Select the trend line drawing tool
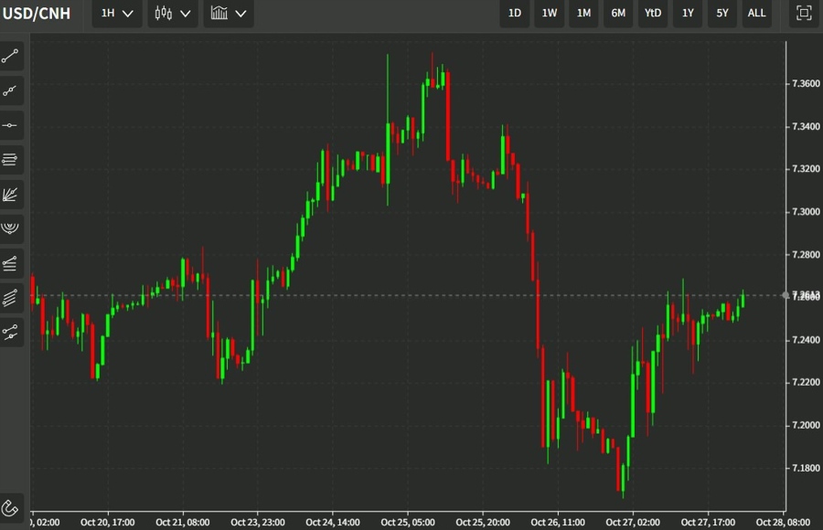 [x=11, y=57]
